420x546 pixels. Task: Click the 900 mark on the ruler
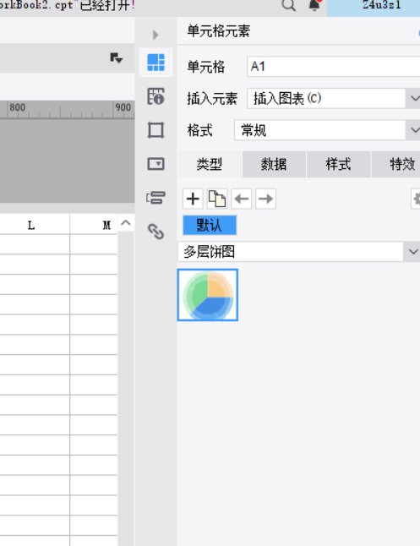pos(123,107)
